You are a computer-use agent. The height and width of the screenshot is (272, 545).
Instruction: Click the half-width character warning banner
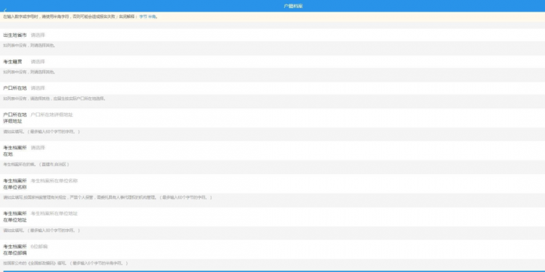point(272,17)
